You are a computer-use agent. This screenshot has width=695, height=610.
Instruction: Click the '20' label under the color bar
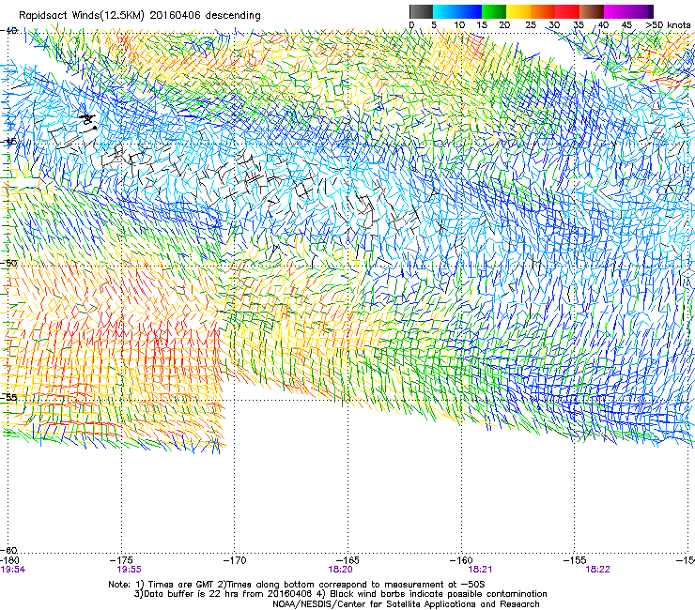(x=504, y=25)
